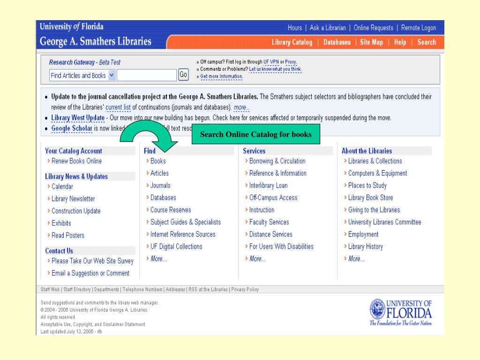Image resolution: width=480 pixels, height=360 pixels.
Task: Open Online Requests link
Action: (x=374, y=28)
